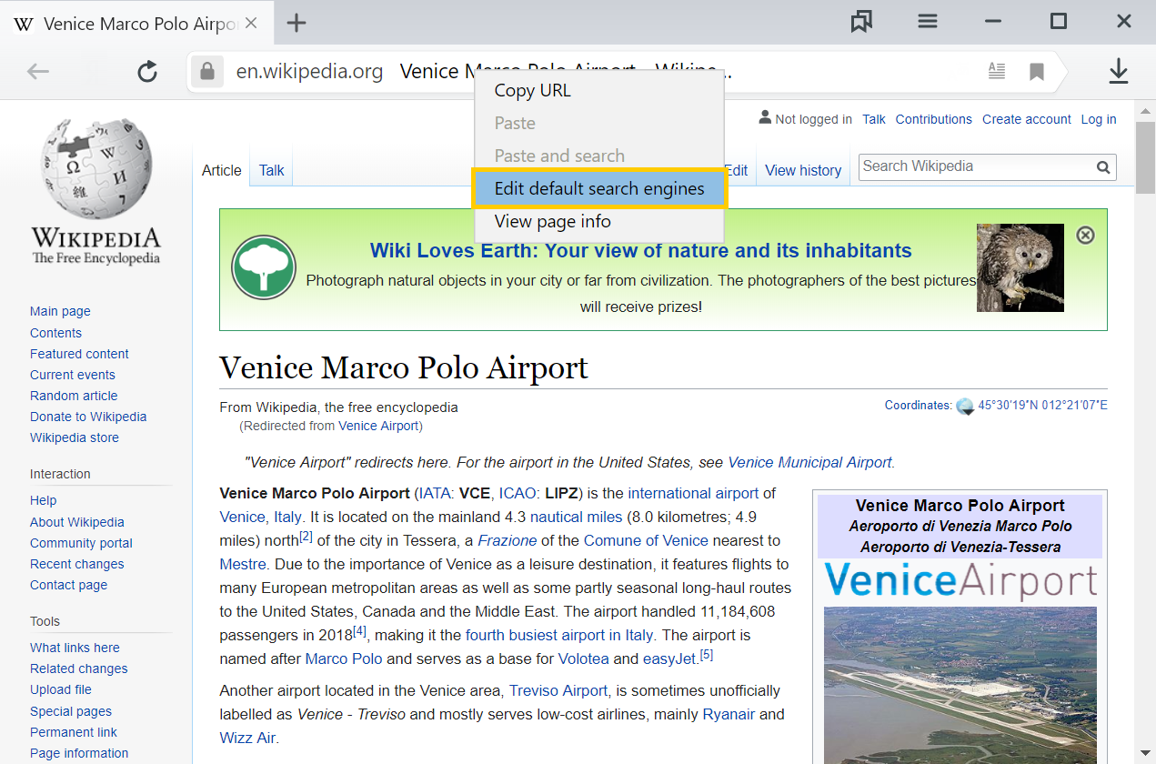This screenshot has width=1156, height=764.
Task: Click Donate to Wikipedia
Action: [88, 417]
